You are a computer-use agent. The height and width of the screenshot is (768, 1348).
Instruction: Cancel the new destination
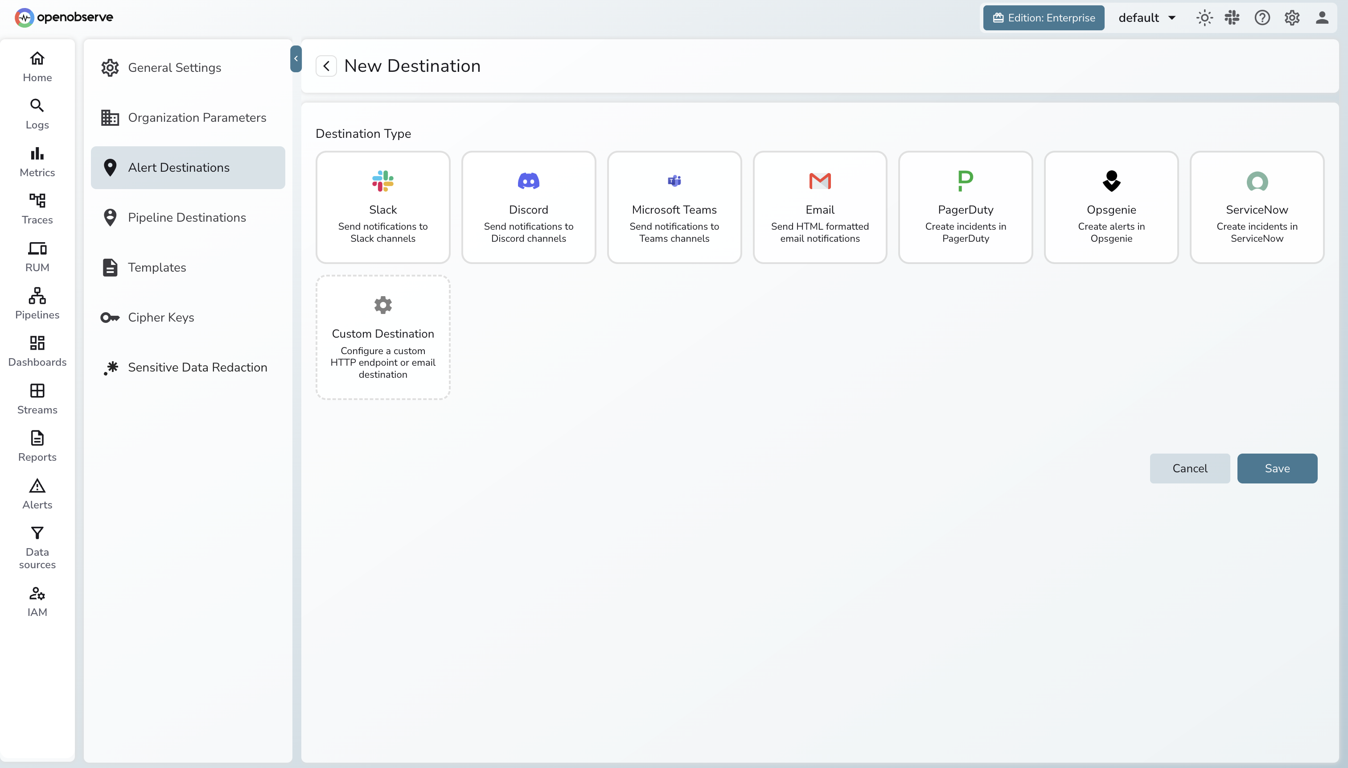coord(1189,468)
